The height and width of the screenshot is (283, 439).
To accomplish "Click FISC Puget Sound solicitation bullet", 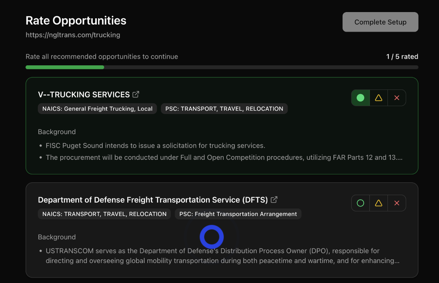I will point(155,146).
